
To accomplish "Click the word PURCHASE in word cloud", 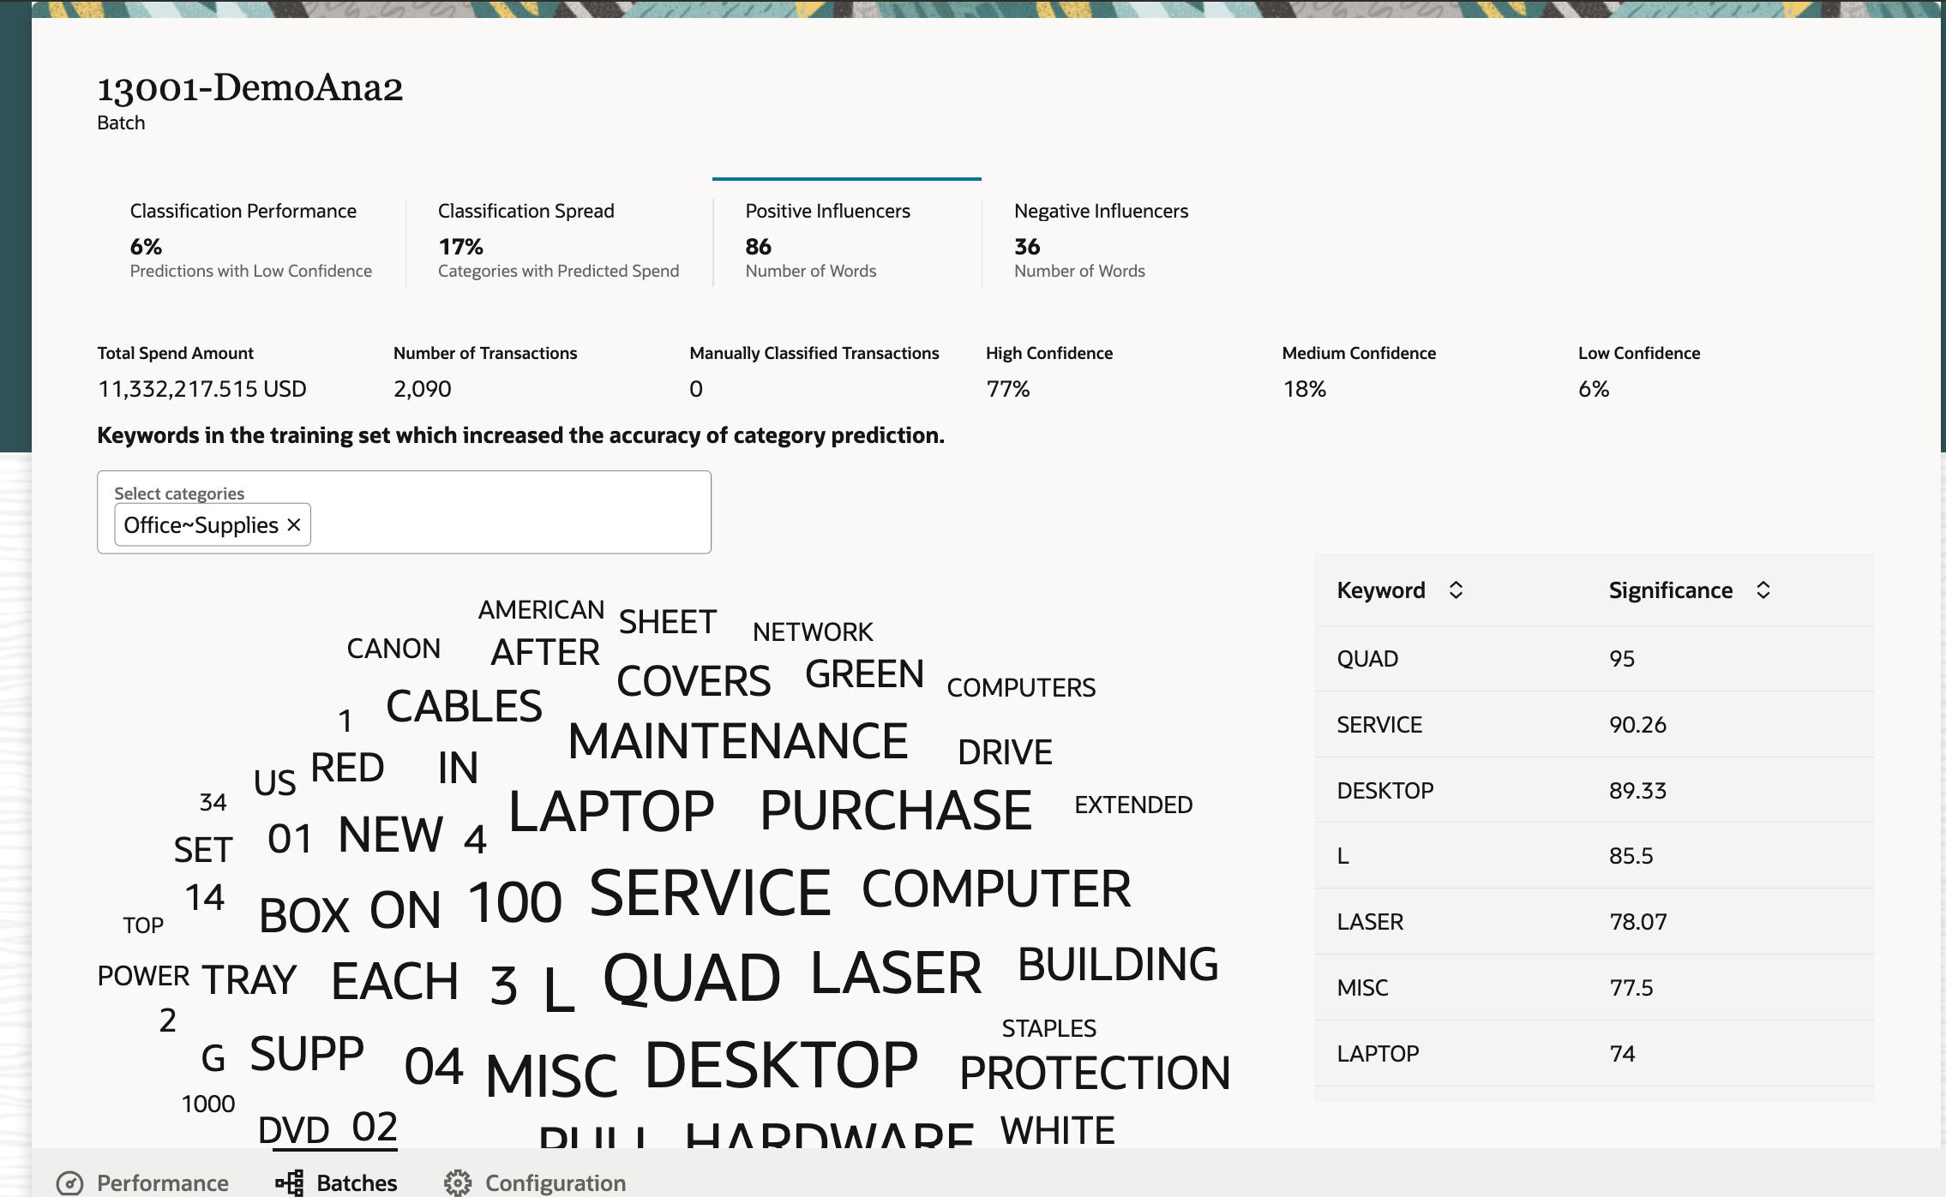I will 896,811.
